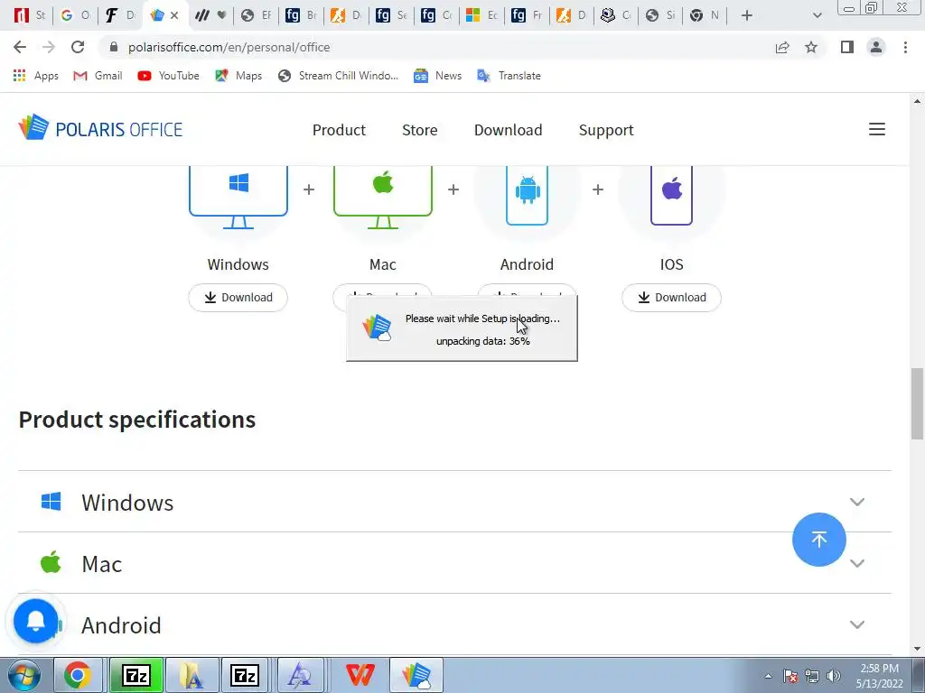Screen dimensions: 925x693
Task: Open the Product menu
Action: [339, 130]
